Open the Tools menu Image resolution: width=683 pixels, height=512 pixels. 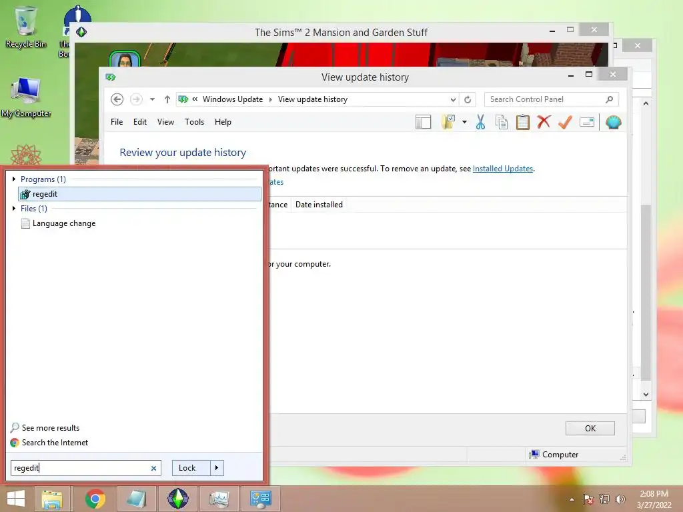194,122
